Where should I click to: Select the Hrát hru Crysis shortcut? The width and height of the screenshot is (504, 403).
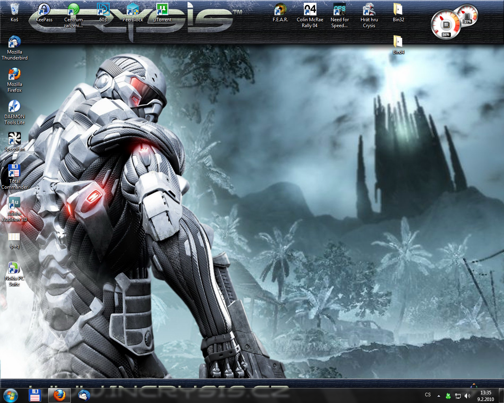(x=369, y=9)
